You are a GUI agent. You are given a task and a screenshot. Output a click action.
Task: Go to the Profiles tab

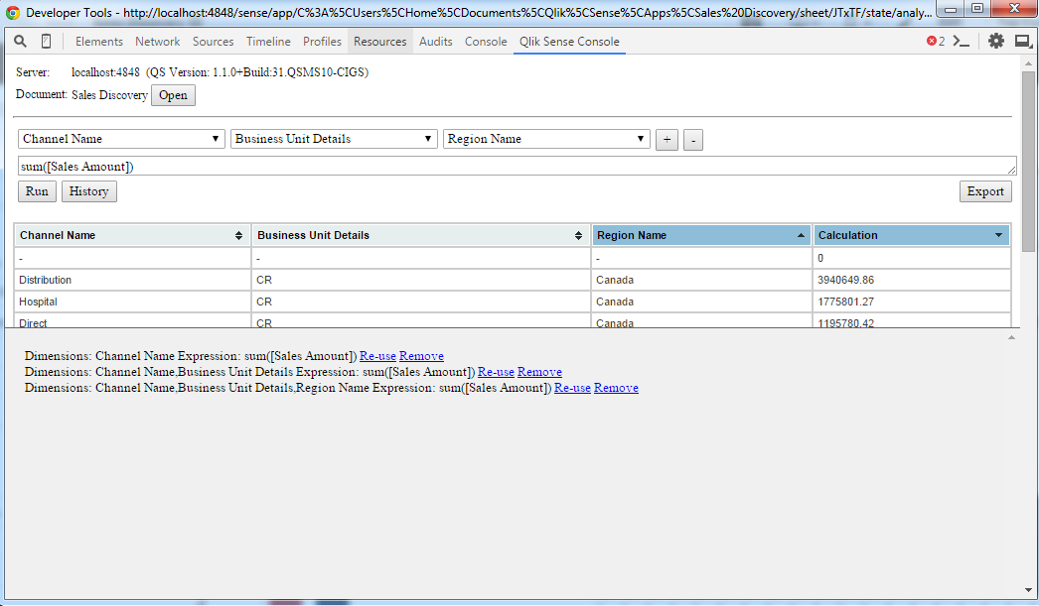click(322, 41)
